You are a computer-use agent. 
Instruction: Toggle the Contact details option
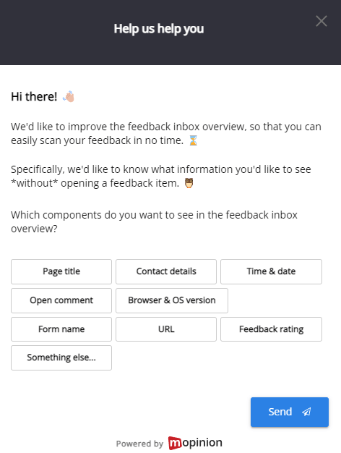[166, 271]
